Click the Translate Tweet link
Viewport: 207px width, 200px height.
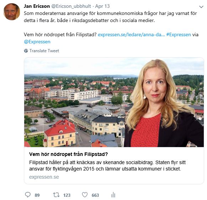44,51
